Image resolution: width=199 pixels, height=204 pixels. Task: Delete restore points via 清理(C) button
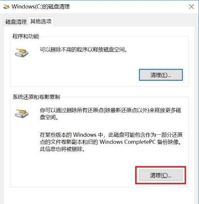161,175
